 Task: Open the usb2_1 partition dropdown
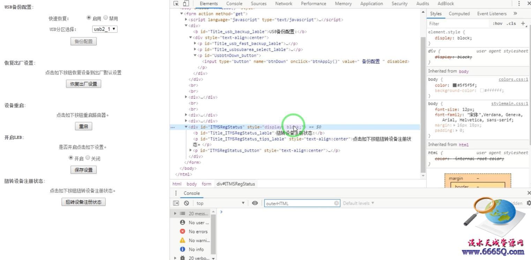point(105,29)
